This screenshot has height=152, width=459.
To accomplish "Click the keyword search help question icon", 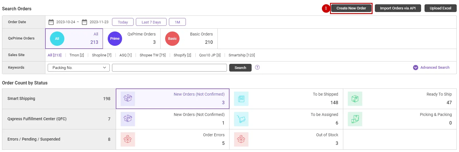I will pyautogui.click(x=257, y=68).
